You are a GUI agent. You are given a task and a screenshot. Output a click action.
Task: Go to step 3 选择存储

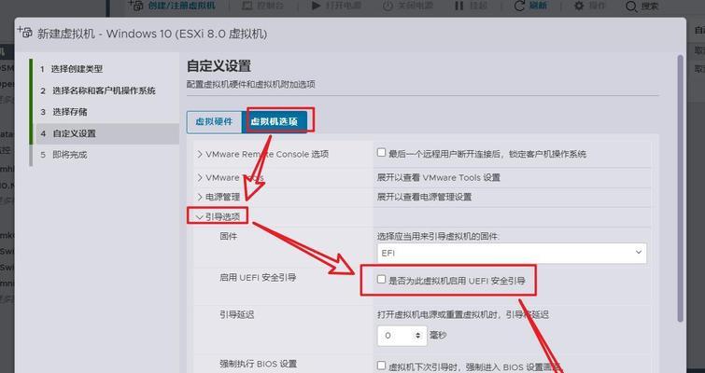coord(63,112)
